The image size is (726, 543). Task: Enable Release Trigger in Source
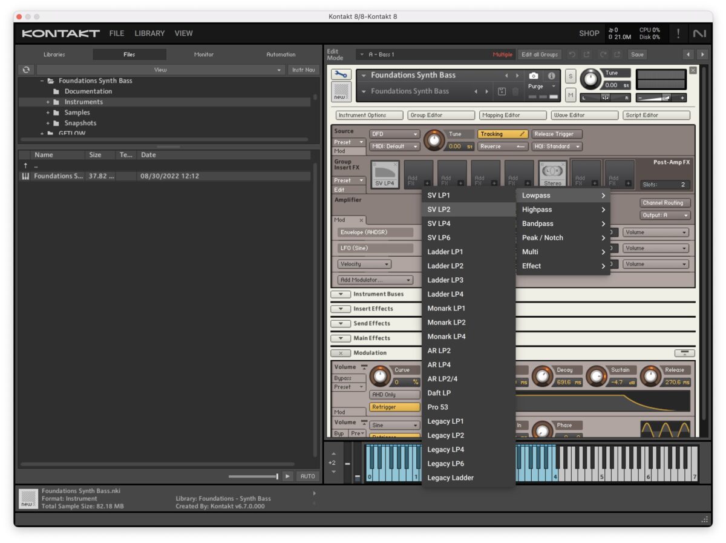(x=557, y=134)
